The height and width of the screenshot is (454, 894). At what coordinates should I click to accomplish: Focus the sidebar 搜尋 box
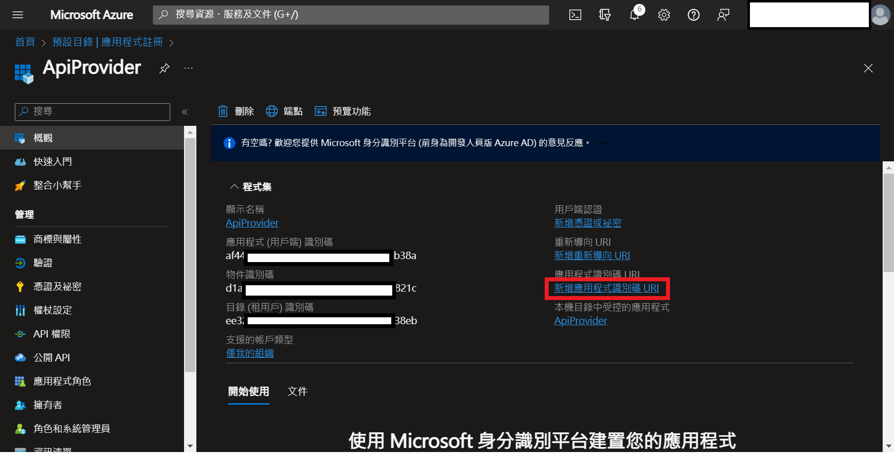92,112
